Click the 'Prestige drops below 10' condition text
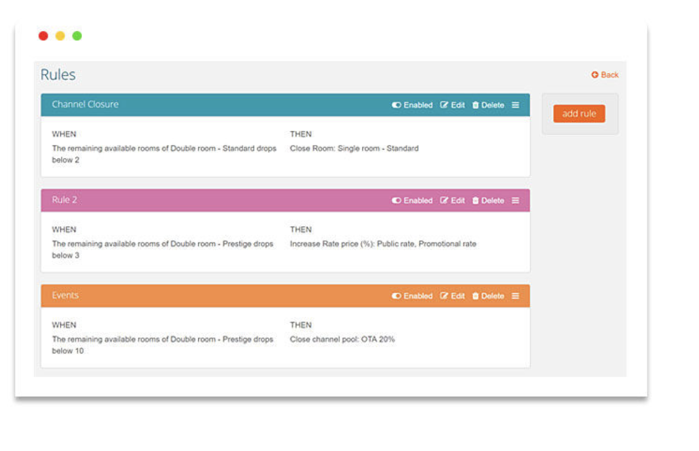 click(163, 345)
